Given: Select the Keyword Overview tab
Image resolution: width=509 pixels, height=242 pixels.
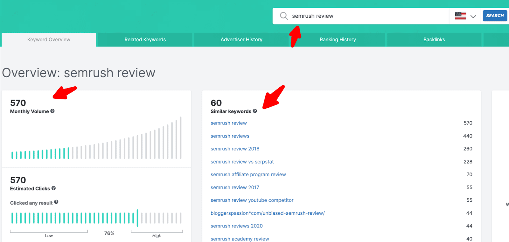Looking at the screenshot, I should pyautogui.click(x=49, y=40).
